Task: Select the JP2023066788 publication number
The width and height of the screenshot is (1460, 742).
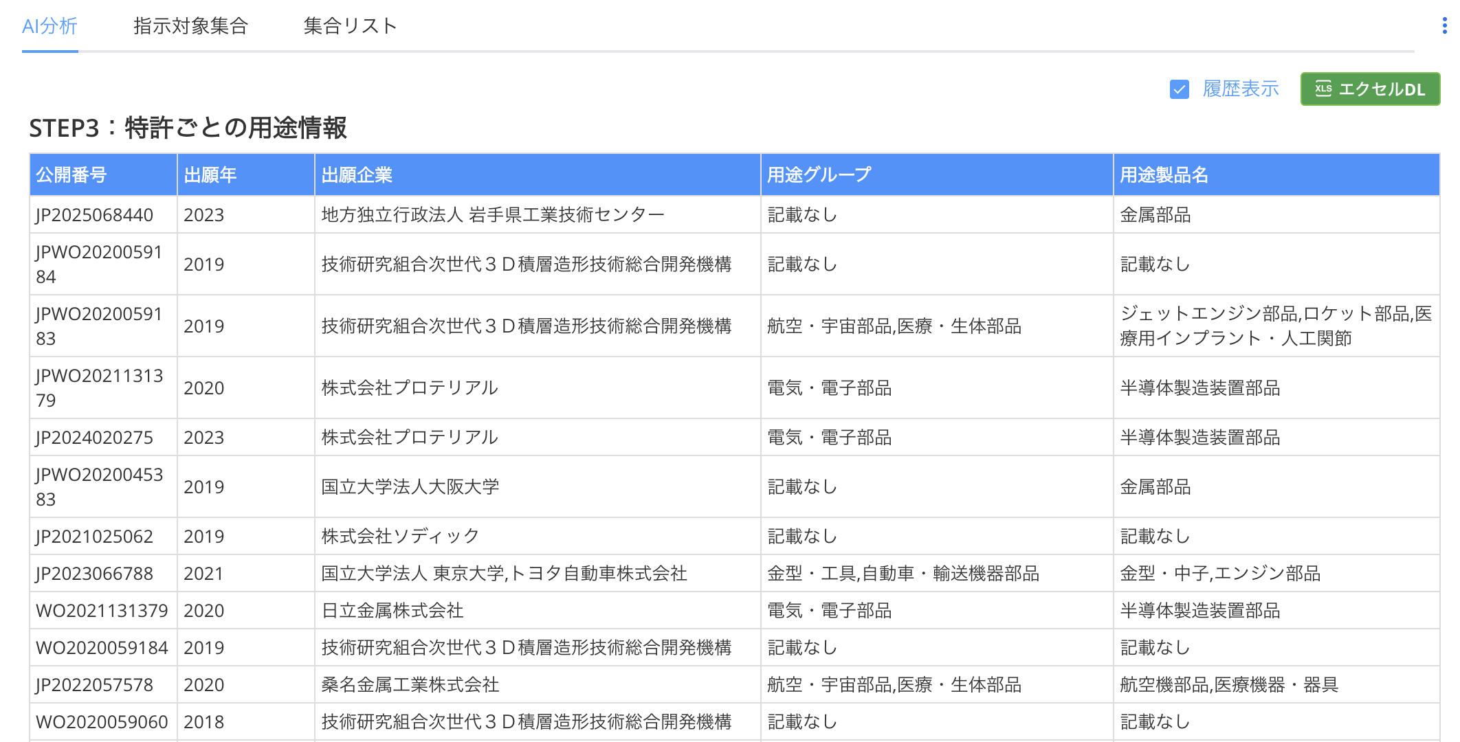Action: tap(95, 574)
